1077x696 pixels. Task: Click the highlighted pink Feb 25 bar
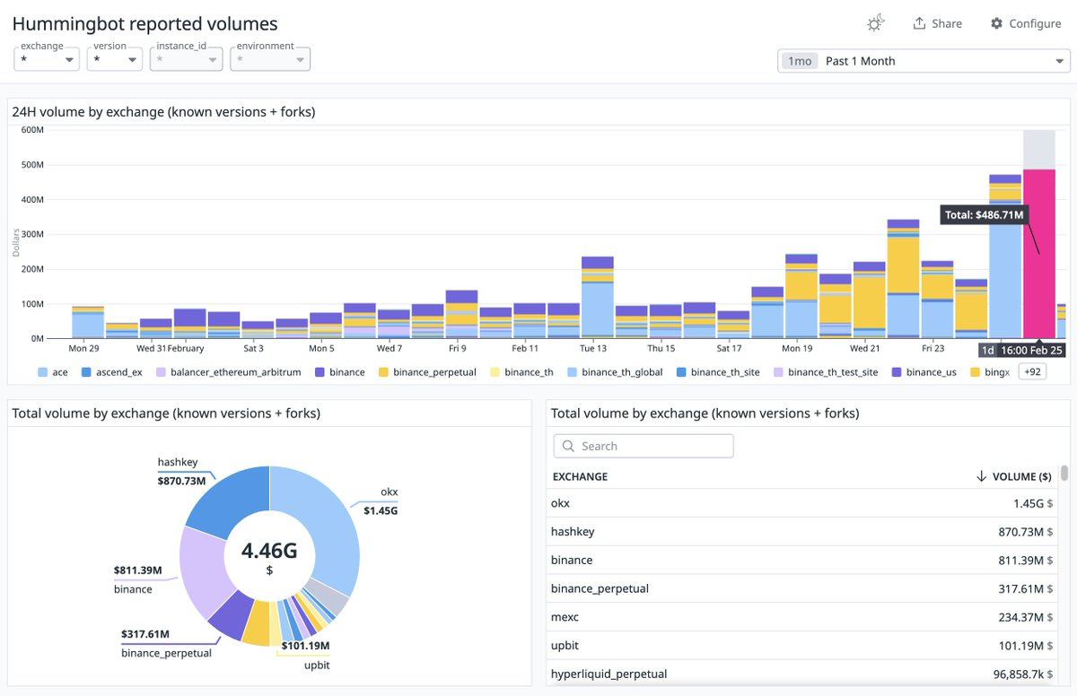1039,253
